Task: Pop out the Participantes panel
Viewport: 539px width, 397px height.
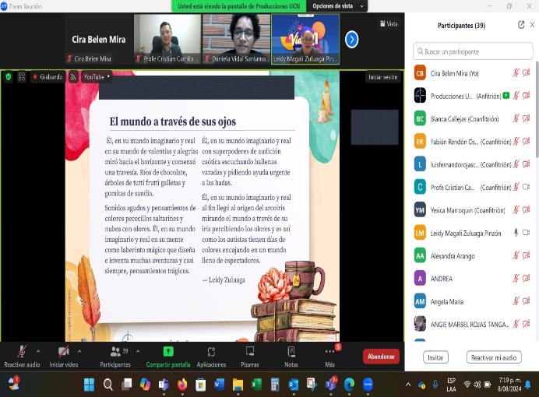Action: tap(521, 25)
